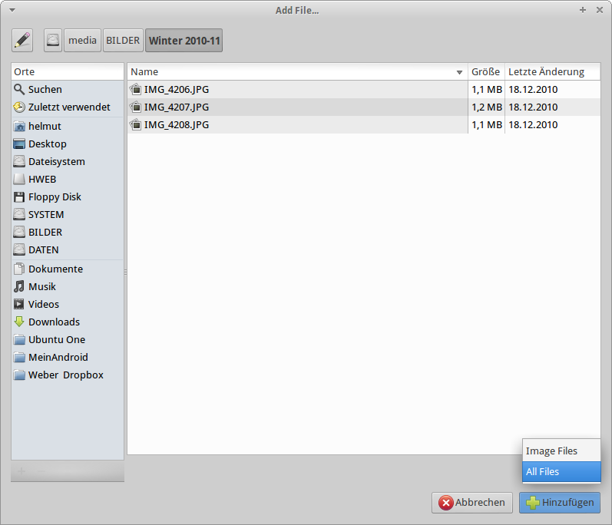612x525 pixels.
Task: Open Zuletzt verwendet recent files
Action: coord(69,107)
